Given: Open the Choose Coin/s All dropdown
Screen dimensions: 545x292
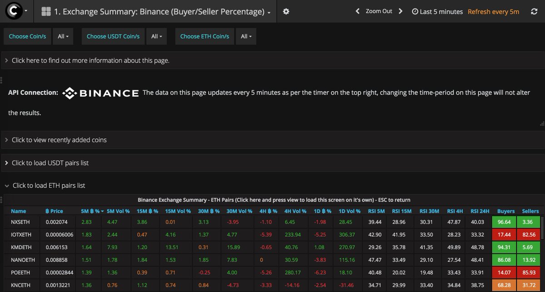Looking at the screenshot, I should click(63, 36).
